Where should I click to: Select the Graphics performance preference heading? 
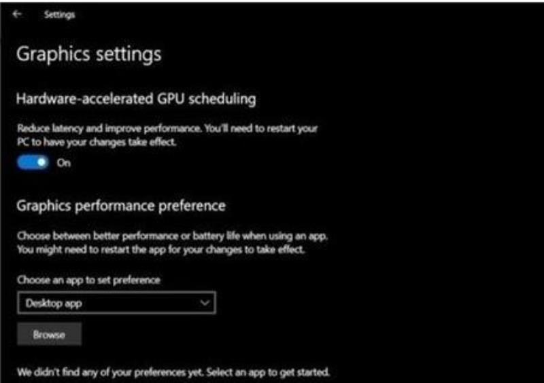pos(121,206)
